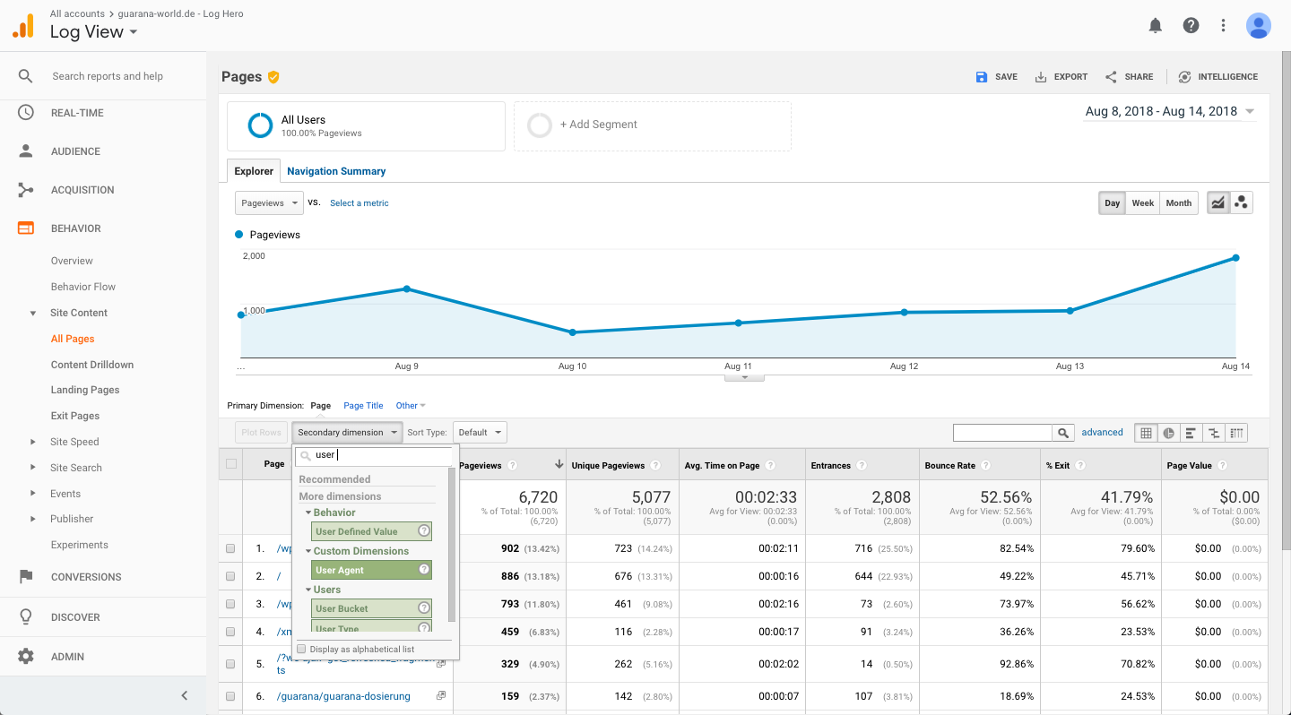Open Landing Pages in the sidebar
This screenshot has width=1291, height=715.
click(85, 390)
